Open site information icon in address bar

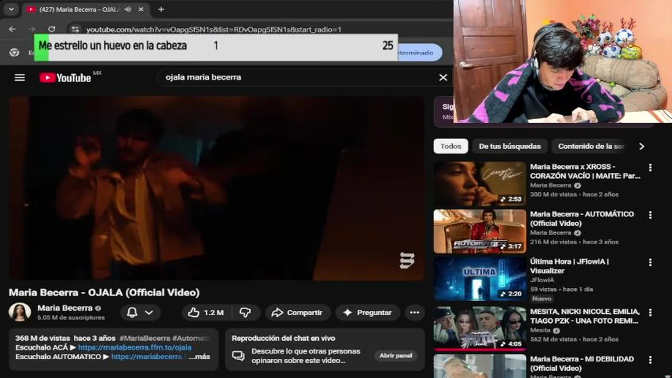tap(75, 29)
